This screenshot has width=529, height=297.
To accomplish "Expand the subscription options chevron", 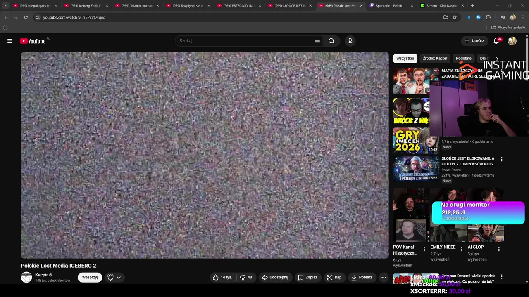I will click(119, 277).
